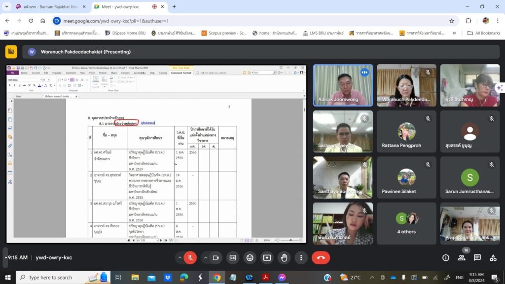Open the Chrome three-dot menu
The width and height of the screenshot is (505, 284).
click(x=498, y=21)
